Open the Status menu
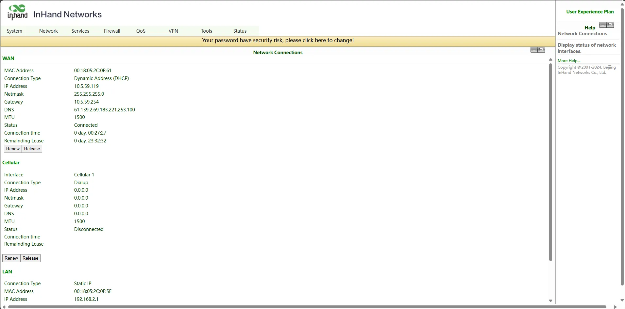 click(x=240, y=31)
